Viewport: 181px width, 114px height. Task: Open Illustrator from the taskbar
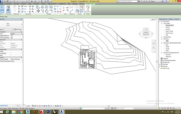pos(34,112)
